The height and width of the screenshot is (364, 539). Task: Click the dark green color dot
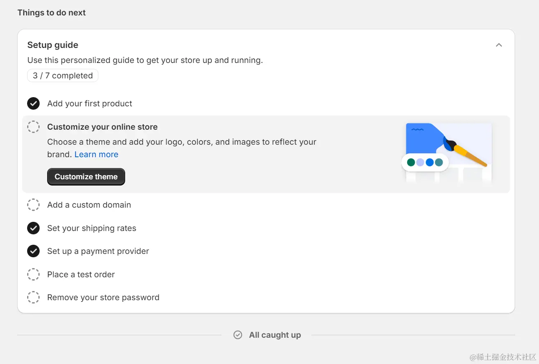411,162
